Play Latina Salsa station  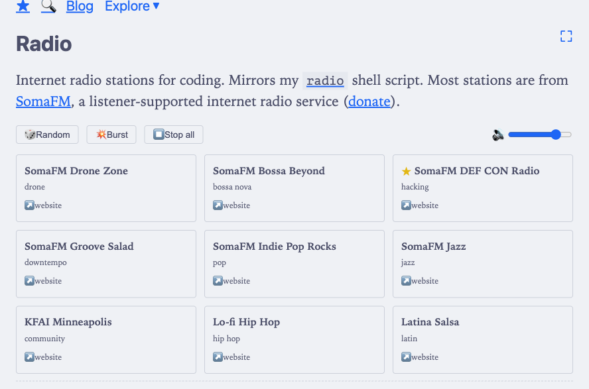[x=483, y=340]
